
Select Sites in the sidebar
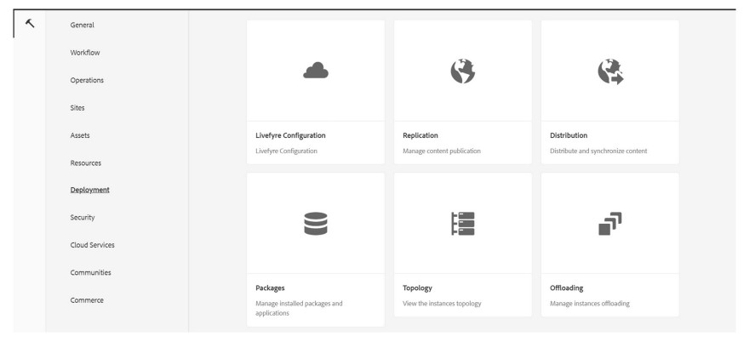pos(77,108)
